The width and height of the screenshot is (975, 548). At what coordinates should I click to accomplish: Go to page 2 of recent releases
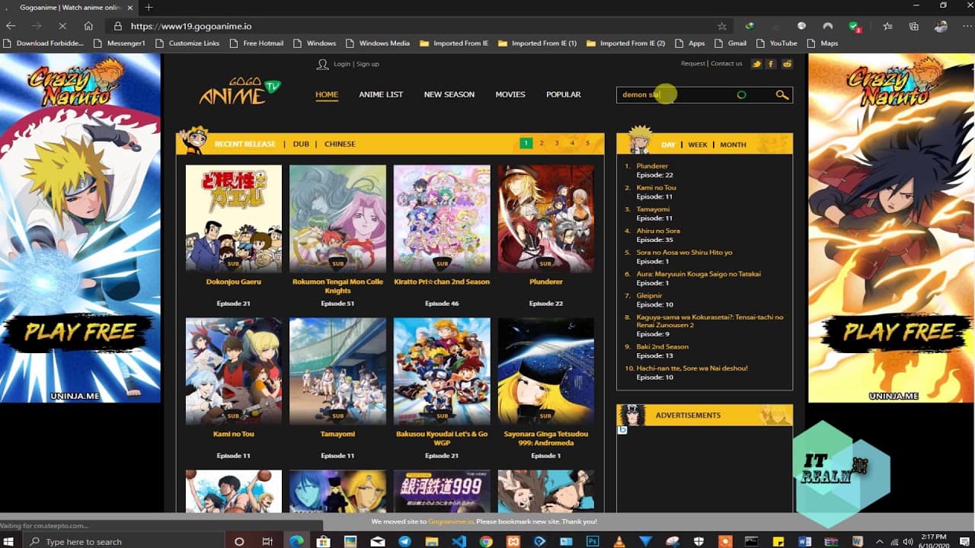pos(542,143)
